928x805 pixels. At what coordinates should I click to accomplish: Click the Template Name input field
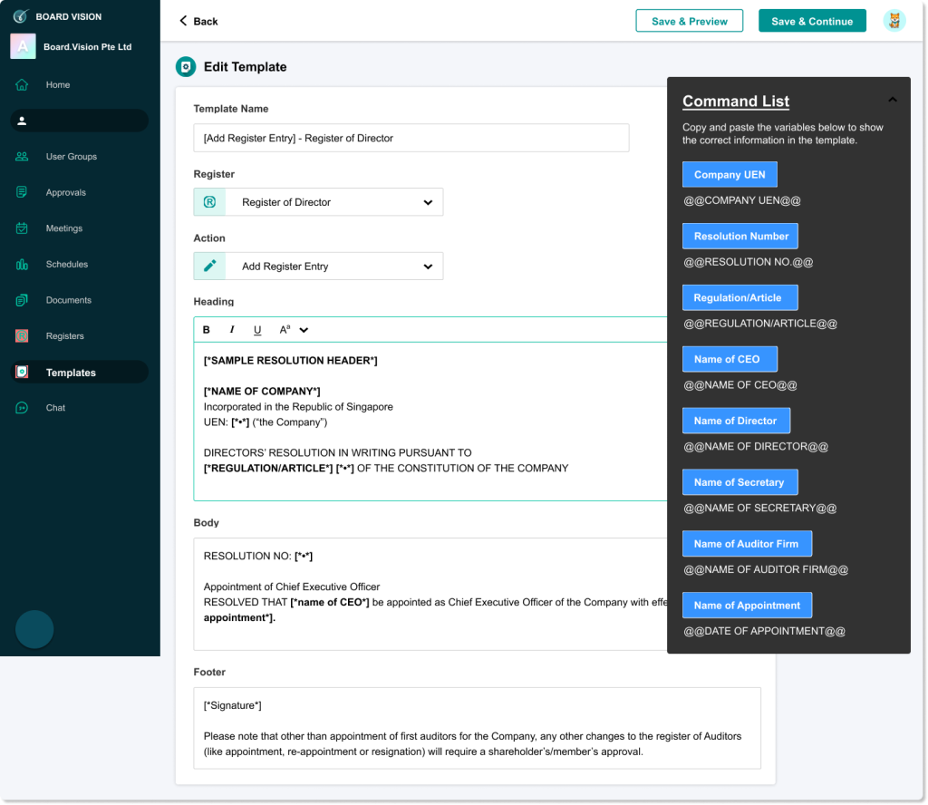point(411,138)
